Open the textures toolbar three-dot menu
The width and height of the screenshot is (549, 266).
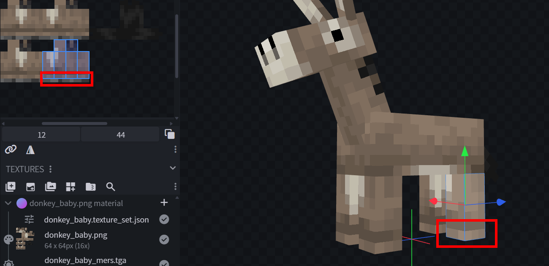(x=175, y=187)
